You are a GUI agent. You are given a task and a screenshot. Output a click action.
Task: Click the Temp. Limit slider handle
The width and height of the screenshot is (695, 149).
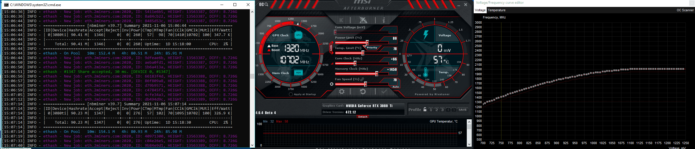click(363, 53)
